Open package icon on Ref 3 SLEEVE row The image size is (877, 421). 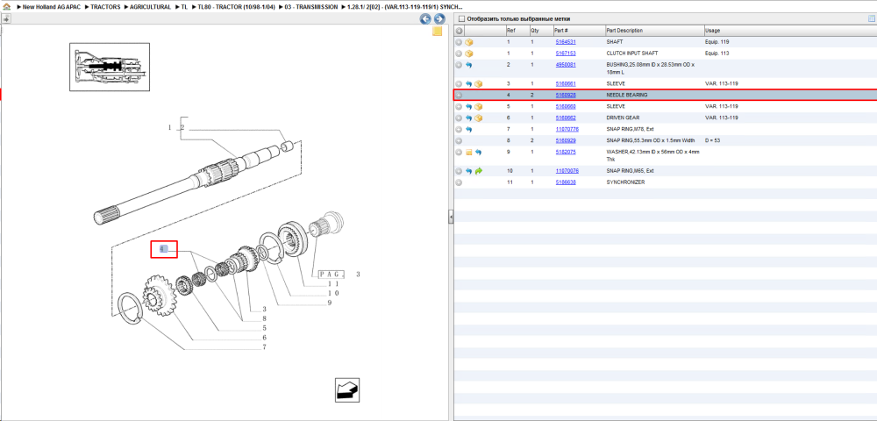tap(478, 84)
